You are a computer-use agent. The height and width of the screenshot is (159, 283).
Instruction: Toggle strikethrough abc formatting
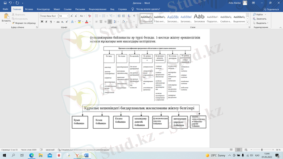pyautogui.click(x=58, y=22)
